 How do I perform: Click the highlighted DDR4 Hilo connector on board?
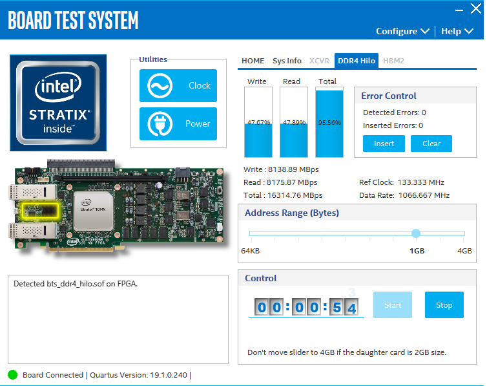[40, 211]
